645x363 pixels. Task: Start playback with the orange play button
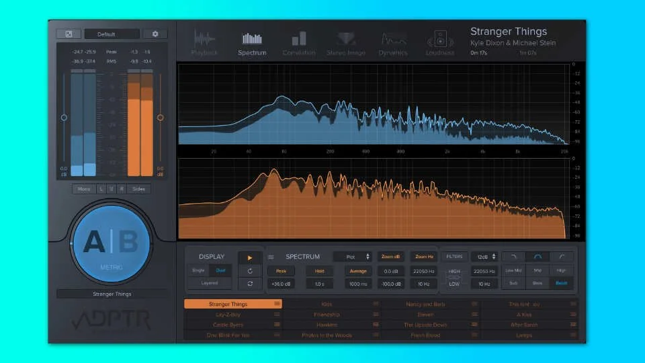tap(250, 257)
